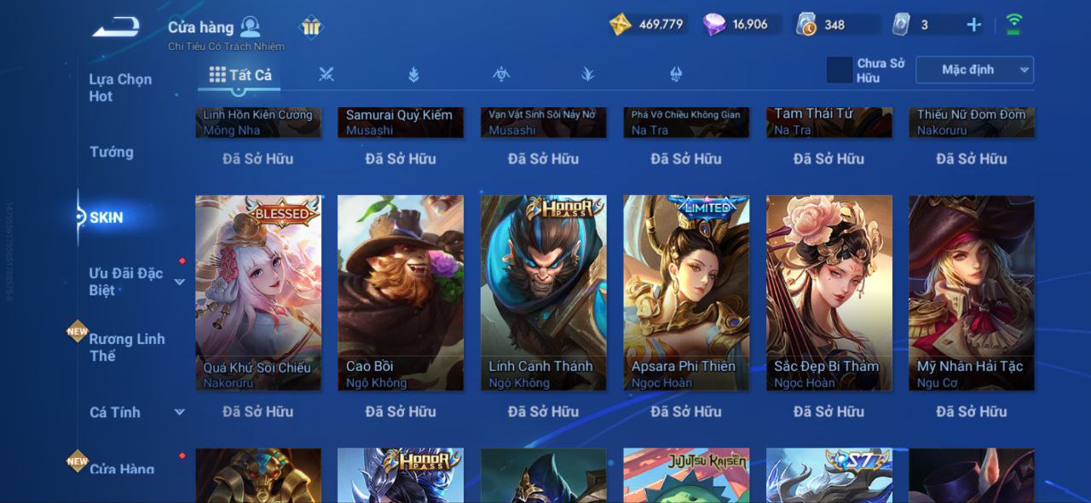
Task: View the Mỹ Nhân Hải Tặc skin
Action: click(972, 294)
